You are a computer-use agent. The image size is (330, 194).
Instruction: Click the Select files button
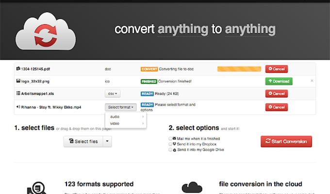(83, 142)
